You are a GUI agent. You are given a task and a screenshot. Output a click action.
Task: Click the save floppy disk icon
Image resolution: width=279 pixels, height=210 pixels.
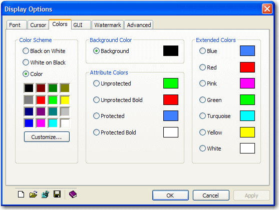(x=57, y=194)
